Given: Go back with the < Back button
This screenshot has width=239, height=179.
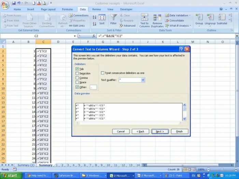Looking at the screenshot, I should coord(140,131).
